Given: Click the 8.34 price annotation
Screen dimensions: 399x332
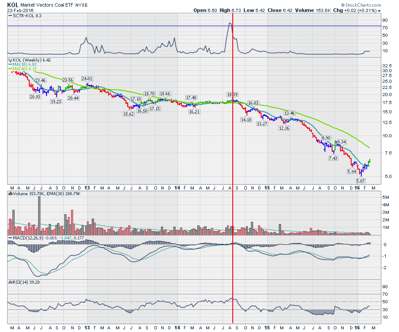Looking at the screenshot, I should pyautogui.click(x=342, y=142).
